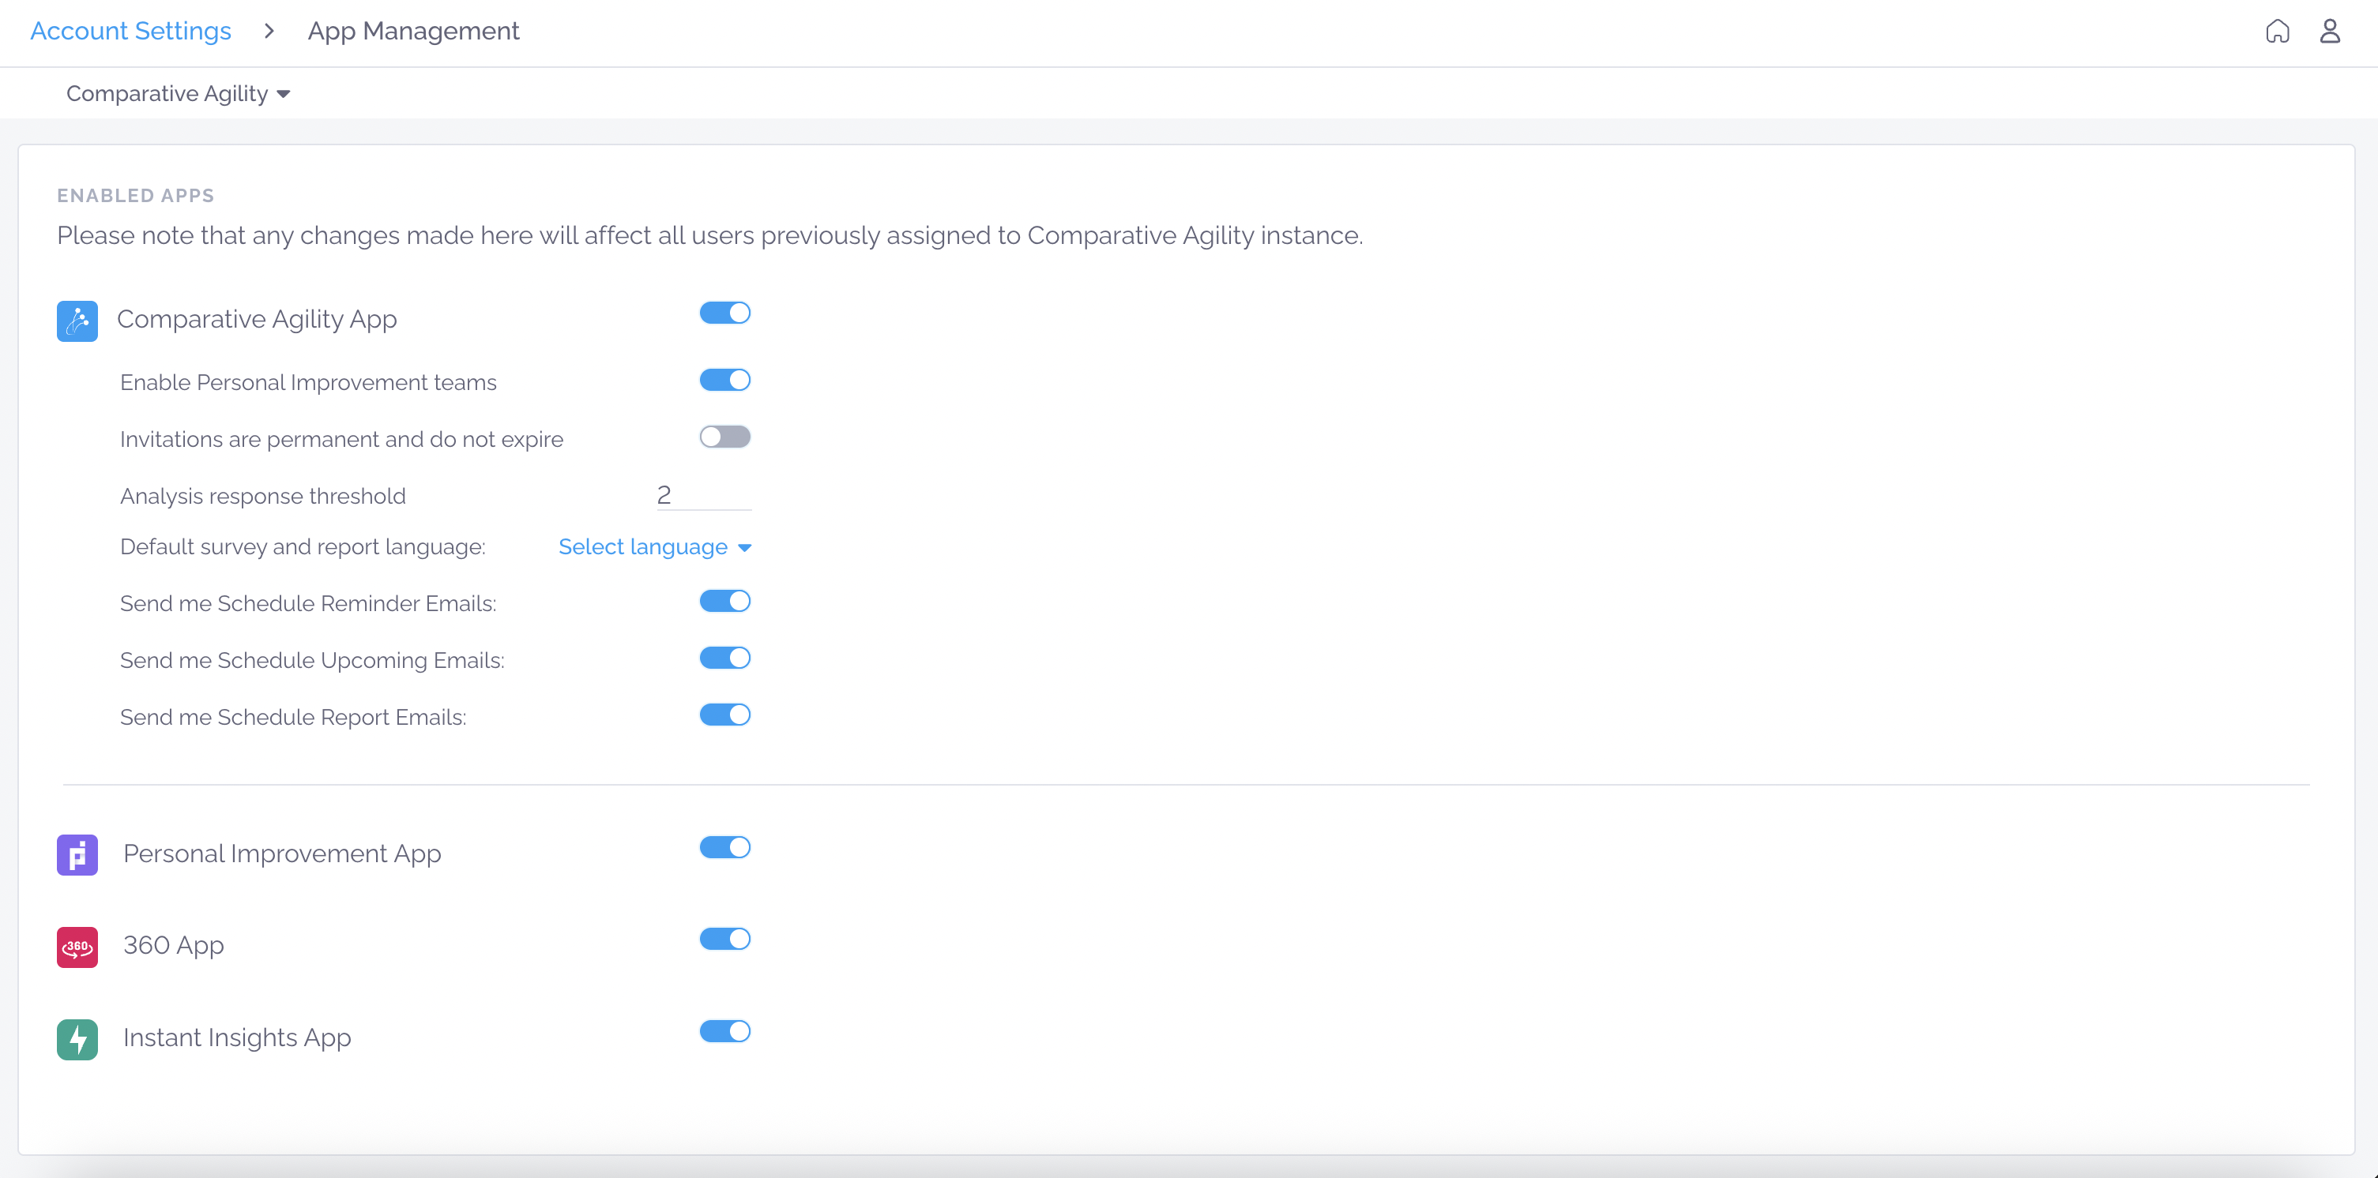2378x1178 pixels.
Task: Open the Select language dropdown
Action: [x=656, y=547]
